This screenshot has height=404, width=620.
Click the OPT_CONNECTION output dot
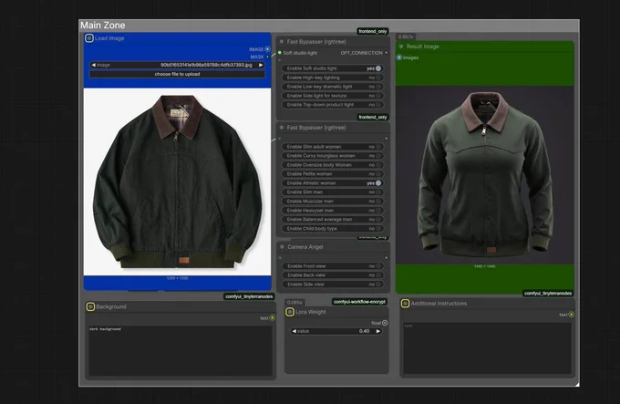click(387, 53)
